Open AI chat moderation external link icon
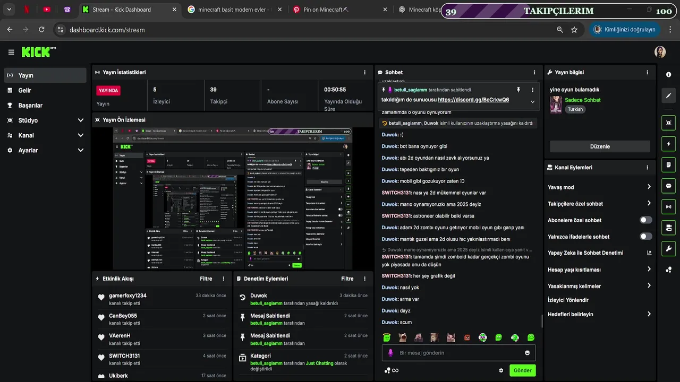Viewport: 680px width, 382px height. 649,253
